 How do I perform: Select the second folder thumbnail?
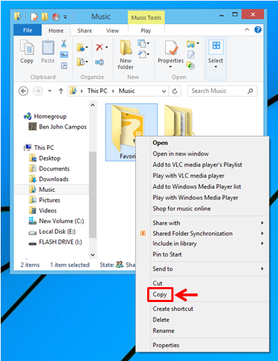coord(179,120)
